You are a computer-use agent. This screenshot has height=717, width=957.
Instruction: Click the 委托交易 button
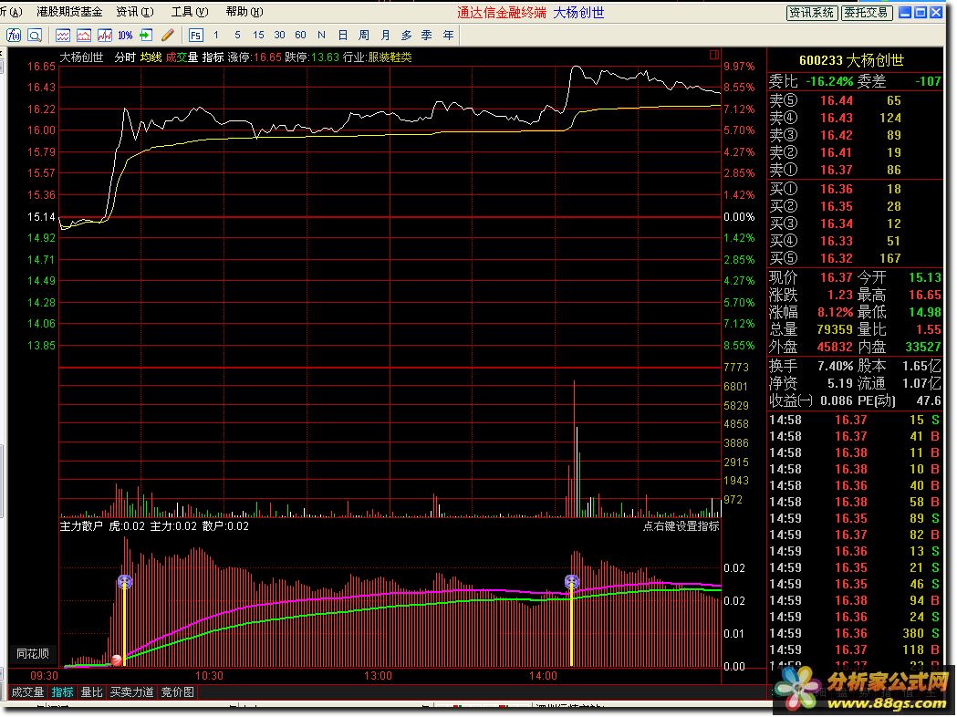pyautogui.click(x=867, y=12)
